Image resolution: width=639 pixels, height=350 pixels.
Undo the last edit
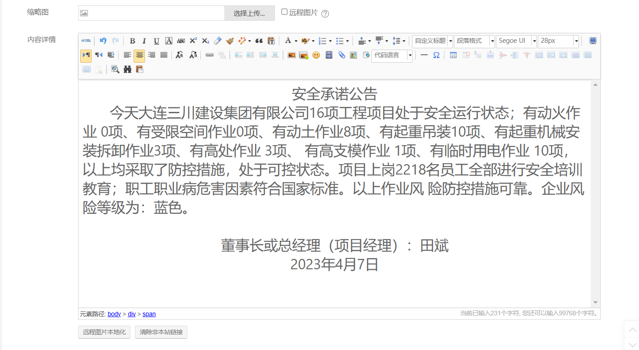point(103,41)
